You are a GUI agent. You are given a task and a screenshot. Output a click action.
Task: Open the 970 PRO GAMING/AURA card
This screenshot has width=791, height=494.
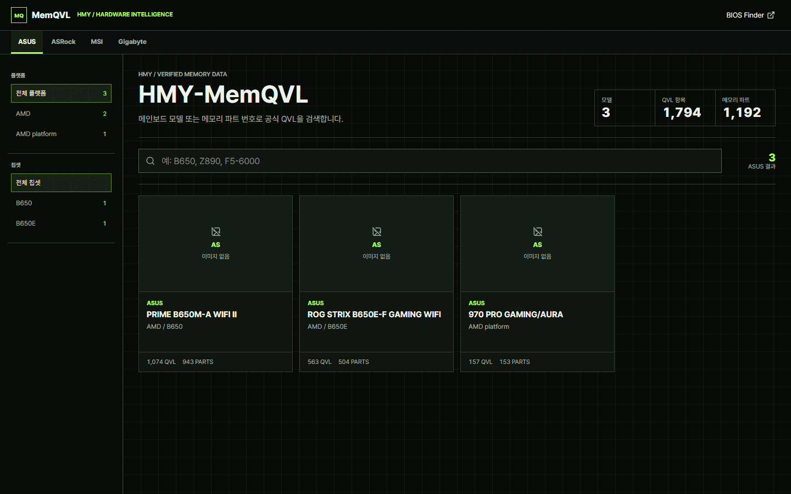tap(537, 284)
